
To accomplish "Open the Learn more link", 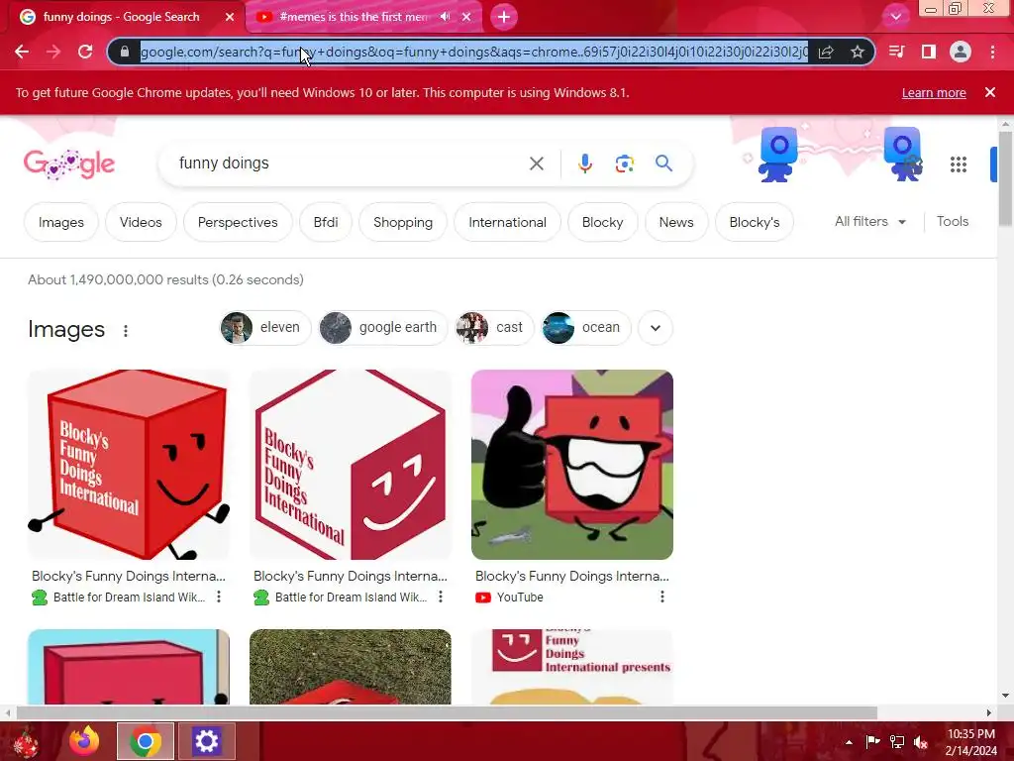I will [934, 92].
